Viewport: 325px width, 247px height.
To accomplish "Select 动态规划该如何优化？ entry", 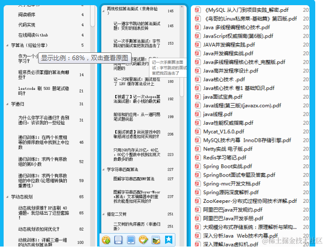I will click(39, 229).
